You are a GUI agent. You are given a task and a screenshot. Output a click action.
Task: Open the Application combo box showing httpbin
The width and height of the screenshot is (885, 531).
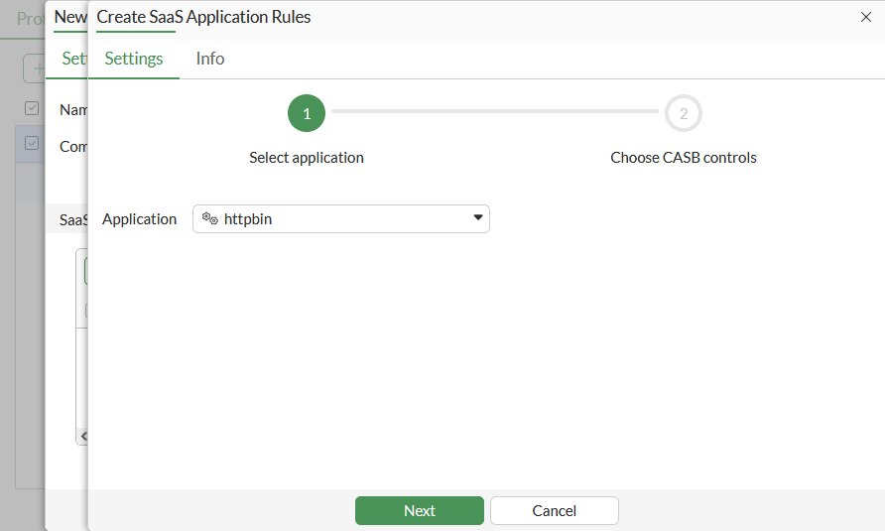click(x=340, y=218)
